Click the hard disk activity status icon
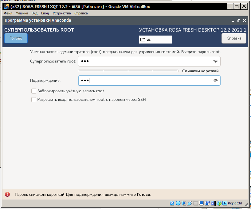 click(x=172, y=203)
